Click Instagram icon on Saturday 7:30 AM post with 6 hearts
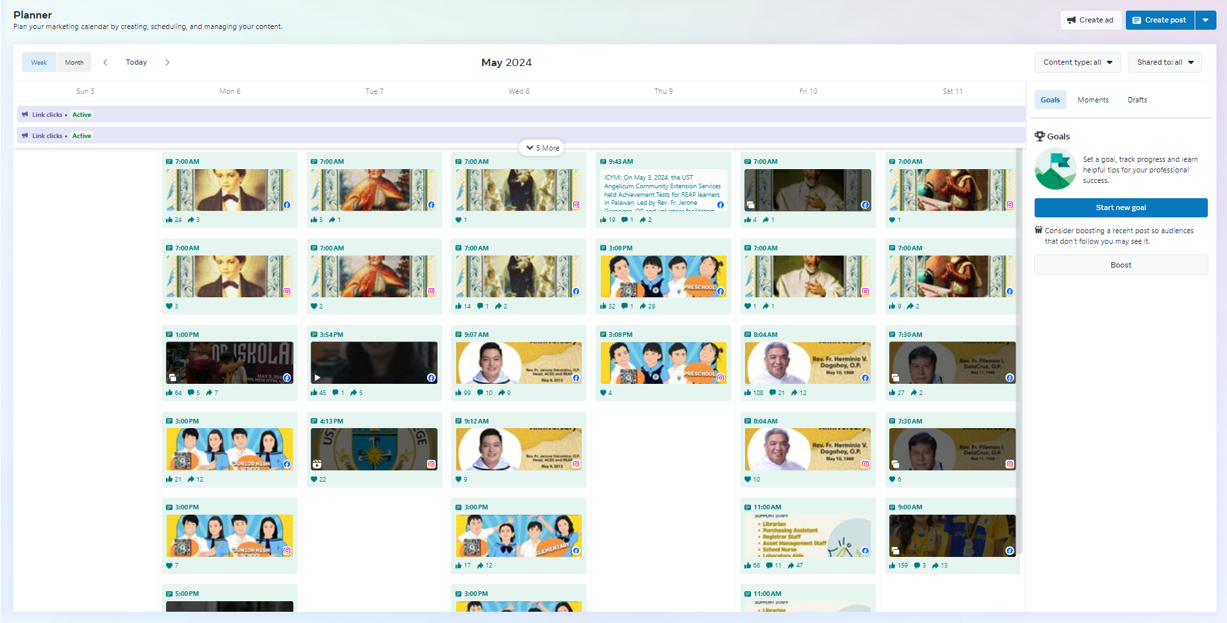The image size is (1227, 623). click(1009, 464)
